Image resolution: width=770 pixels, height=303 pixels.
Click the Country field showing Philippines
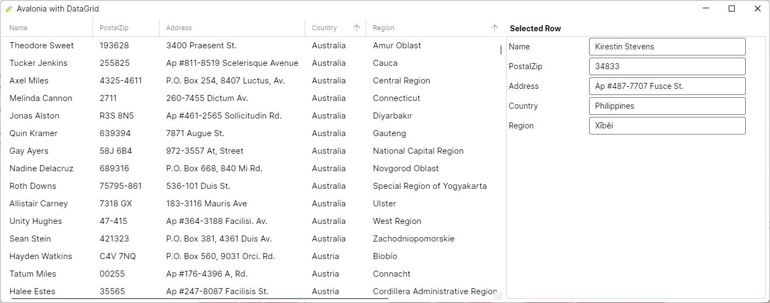(x=667, y=106)
